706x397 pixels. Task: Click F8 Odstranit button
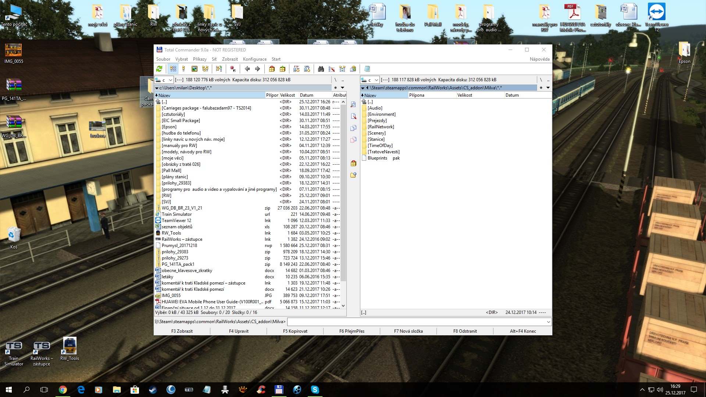coord(465,331)
